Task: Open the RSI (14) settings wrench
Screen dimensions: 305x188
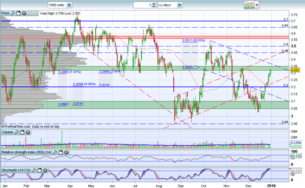Action: click(x=55, y=152)
